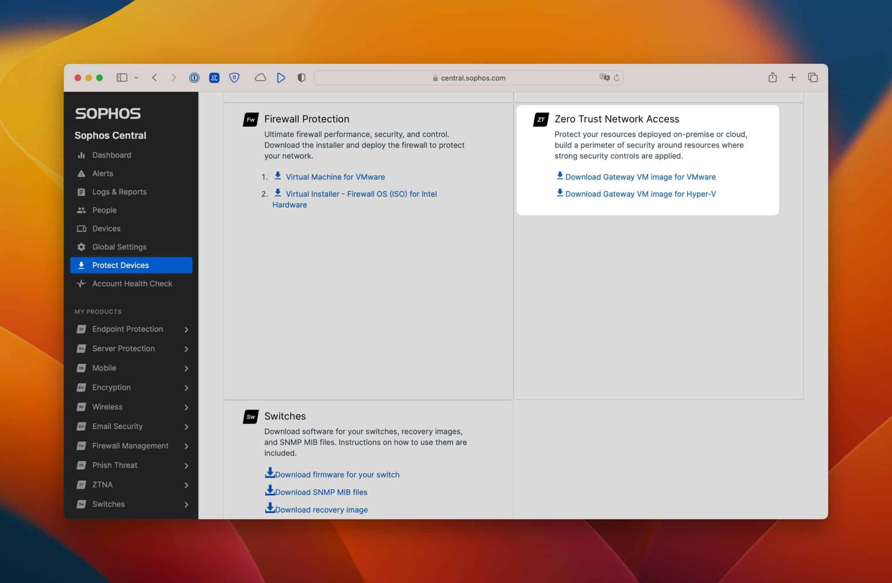This screenshot has width=892, height=583.
Task: Click the iCloud icon in the toolbar
Action: (260, 78)
